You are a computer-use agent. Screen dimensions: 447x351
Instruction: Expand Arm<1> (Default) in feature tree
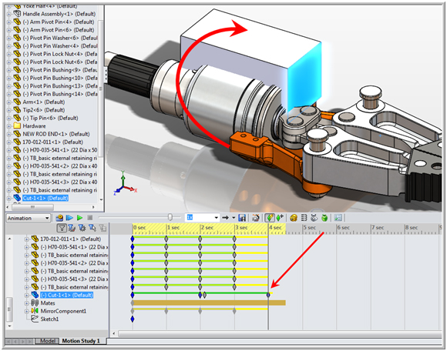point(8,102)
